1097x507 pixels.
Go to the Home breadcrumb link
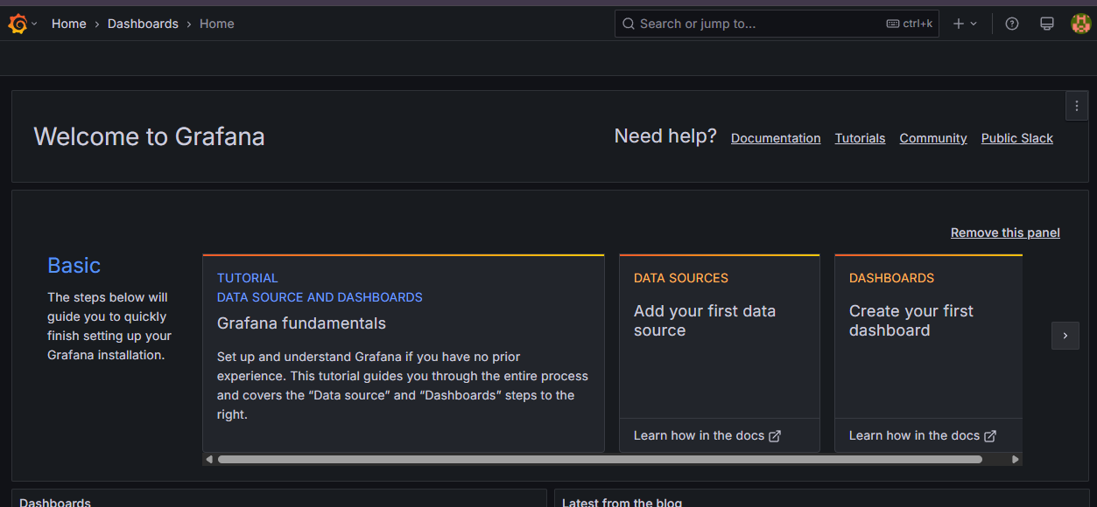(68, 24)
